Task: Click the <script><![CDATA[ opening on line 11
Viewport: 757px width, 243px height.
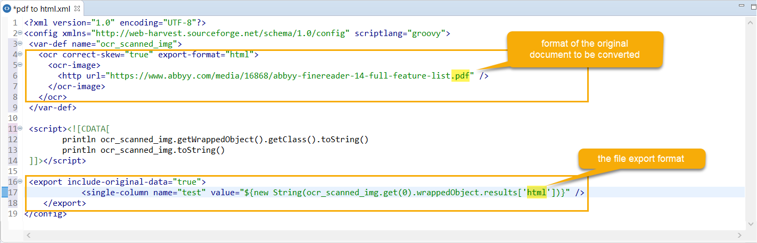Action: click(70, 129)
